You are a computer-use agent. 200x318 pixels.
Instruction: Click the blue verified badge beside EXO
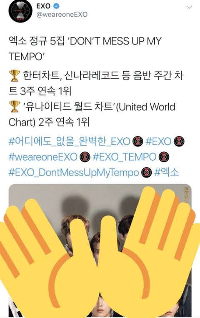point(56,6)
